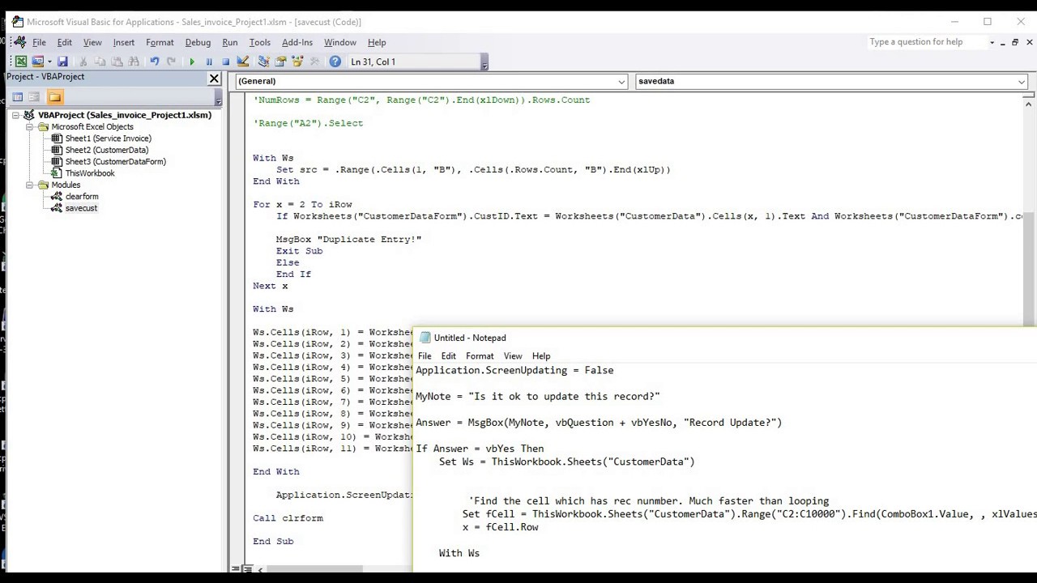
Task: Open the help question box dropdown arrow
Action: pos(992,42)
